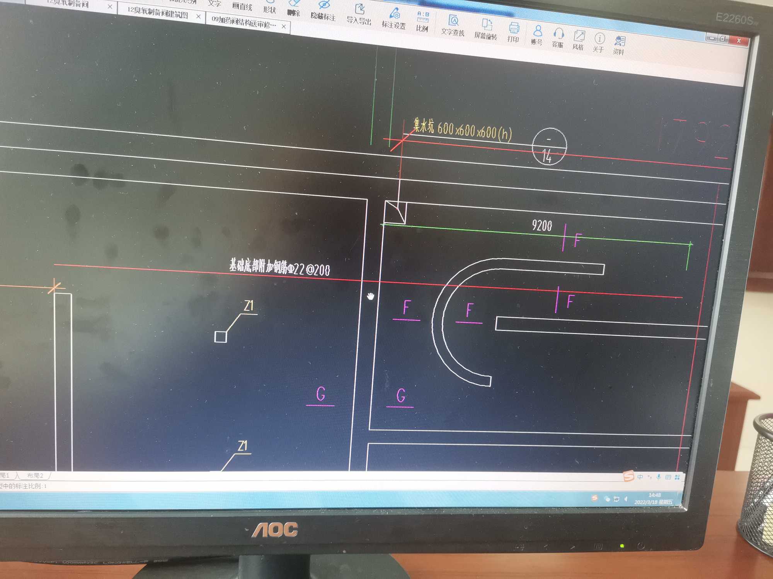Open 标注设置 annotation settings
773x579 pixels.
pyautogui.click(x=393, y=19)
